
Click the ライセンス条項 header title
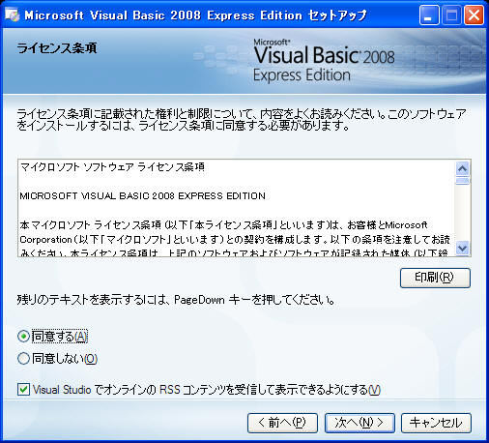tap(57, 48)
